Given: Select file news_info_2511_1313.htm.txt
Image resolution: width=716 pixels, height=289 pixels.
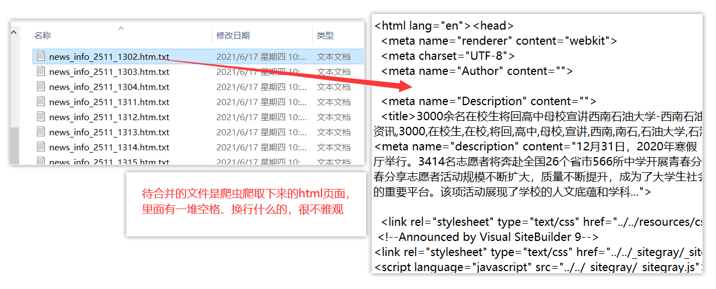Looking at the screenshot, I should [x=109, y=132].
